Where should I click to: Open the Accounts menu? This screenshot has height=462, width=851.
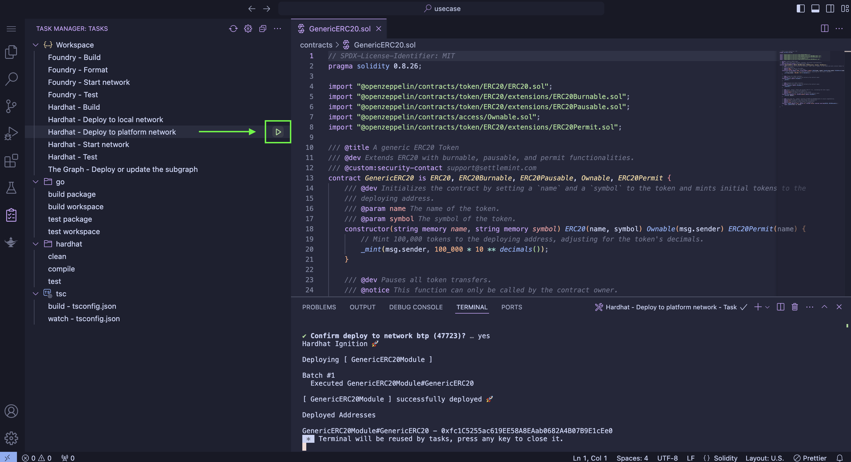click(x=11, y=411)
